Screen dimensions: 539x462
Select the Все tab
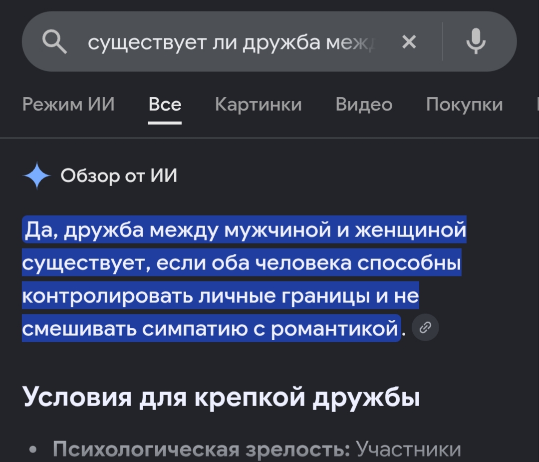pos(165,104)
